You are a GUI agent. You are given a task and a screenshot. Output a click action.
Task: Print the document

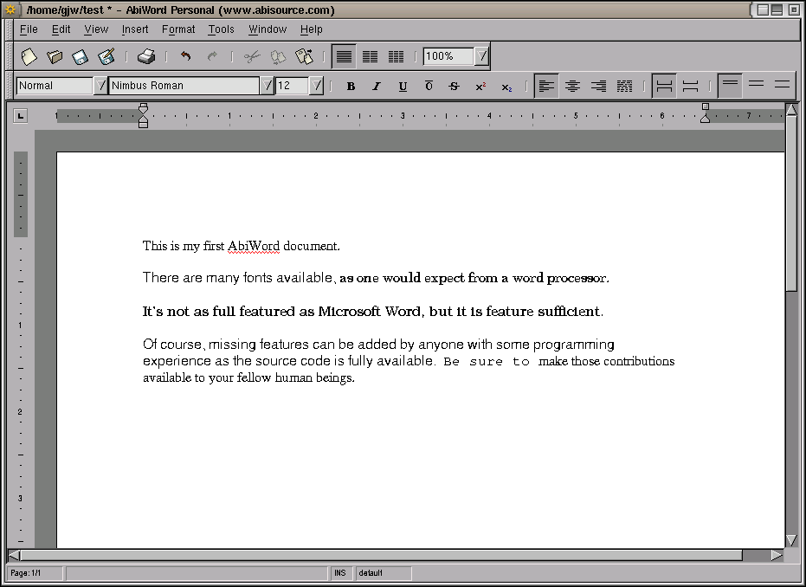[145, 55]
